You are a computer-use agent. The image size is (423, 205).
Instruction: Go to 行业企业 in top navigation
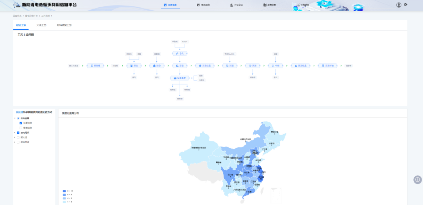236,5
